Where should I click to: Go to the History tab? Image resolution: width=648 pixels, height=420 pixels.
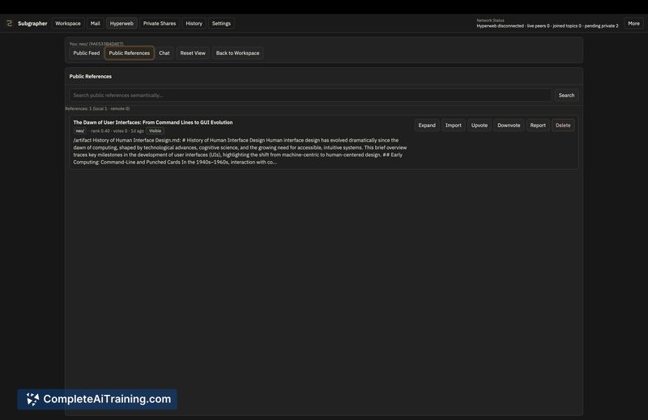click(194, 23)
